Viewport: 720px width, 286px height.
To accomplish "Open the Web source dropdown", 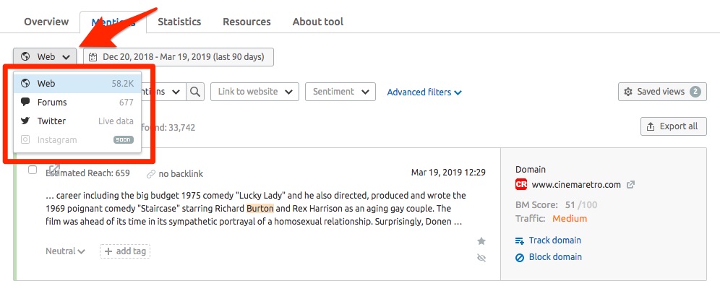I will (45, 57).
